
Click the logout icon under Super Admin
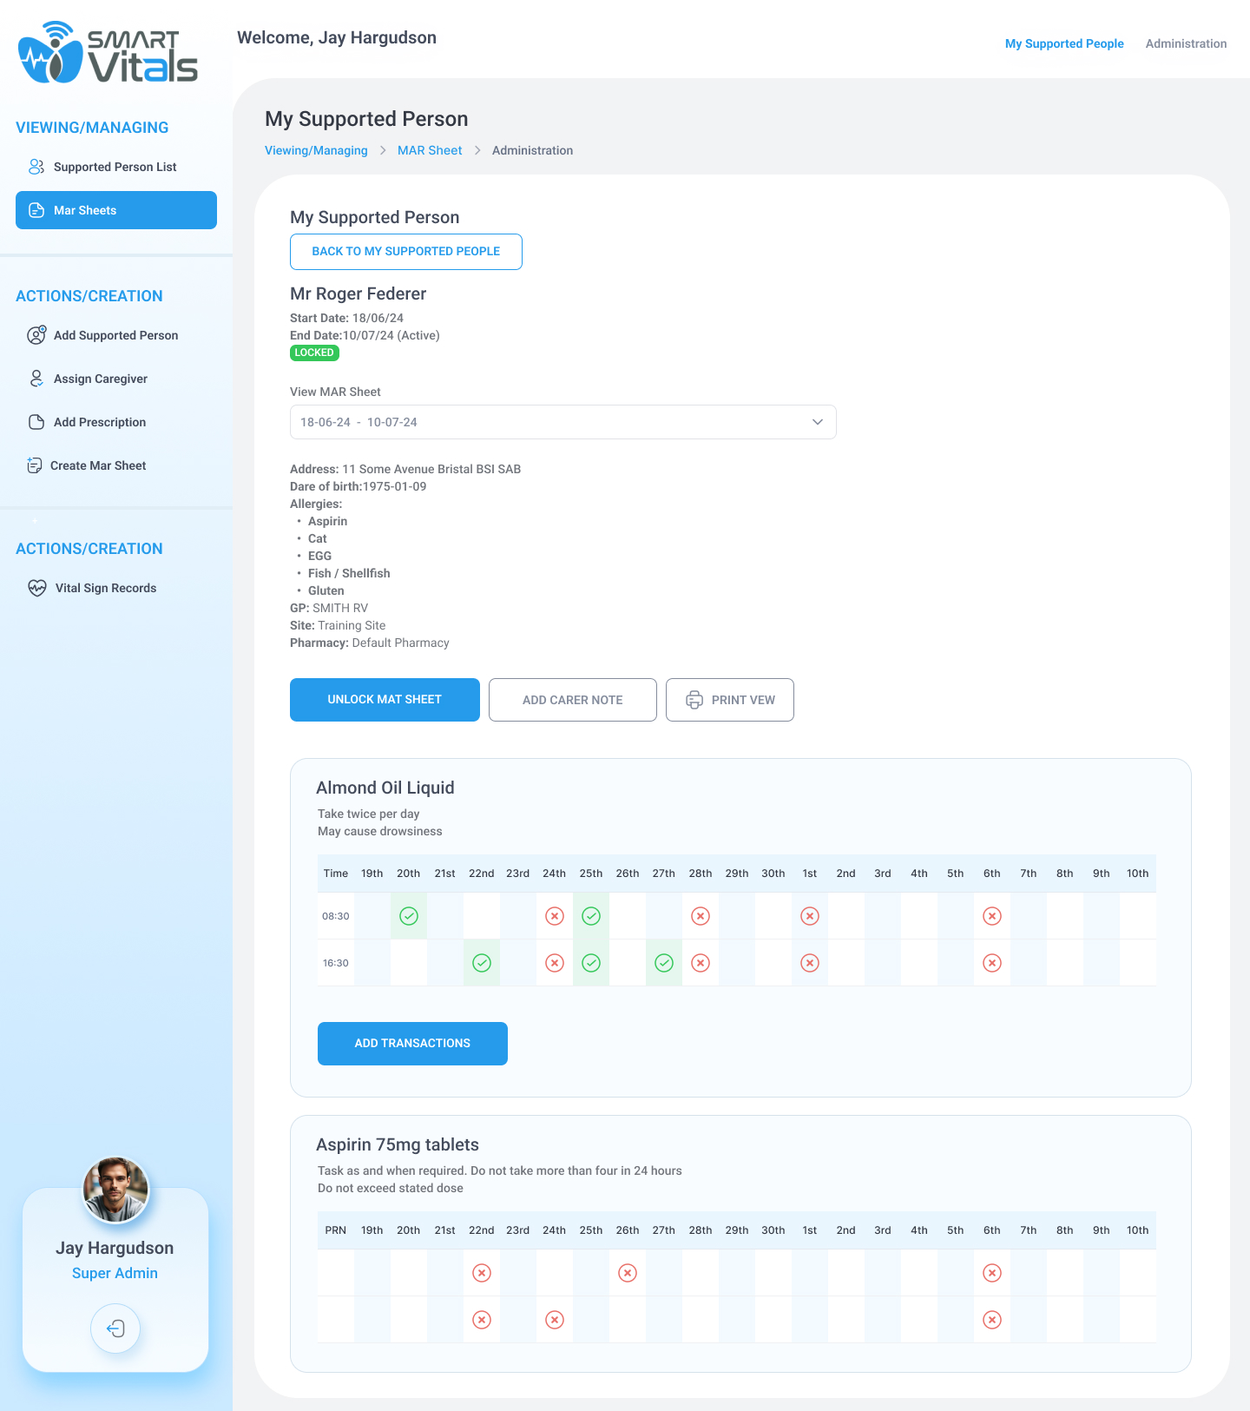point(115,1328)
